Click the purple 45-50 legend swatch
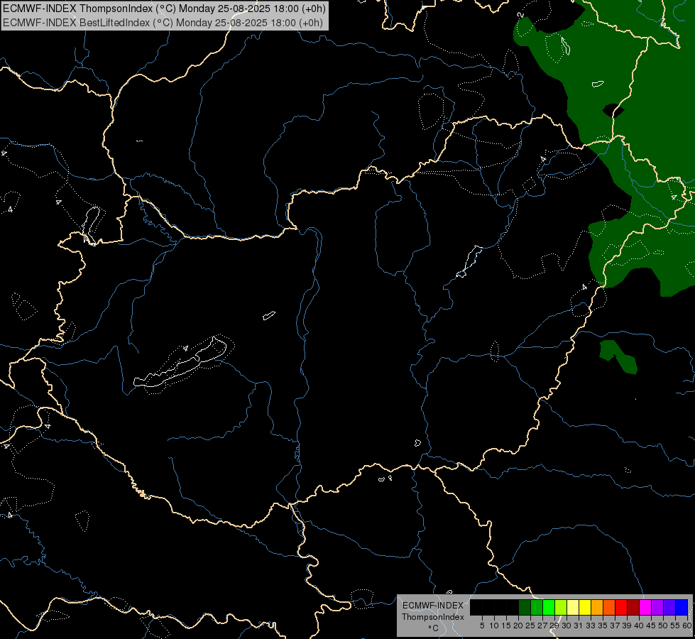Screen dimensions: 695x639 (x=657, y=607)
